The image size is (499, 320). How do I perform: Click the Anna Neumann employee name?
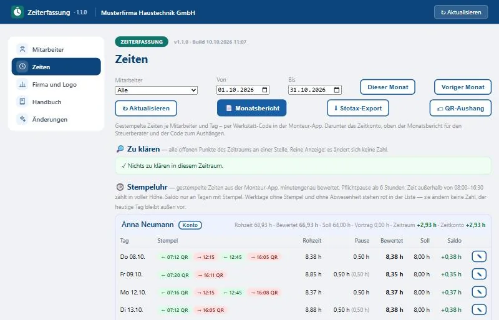(x=148, y=225)
